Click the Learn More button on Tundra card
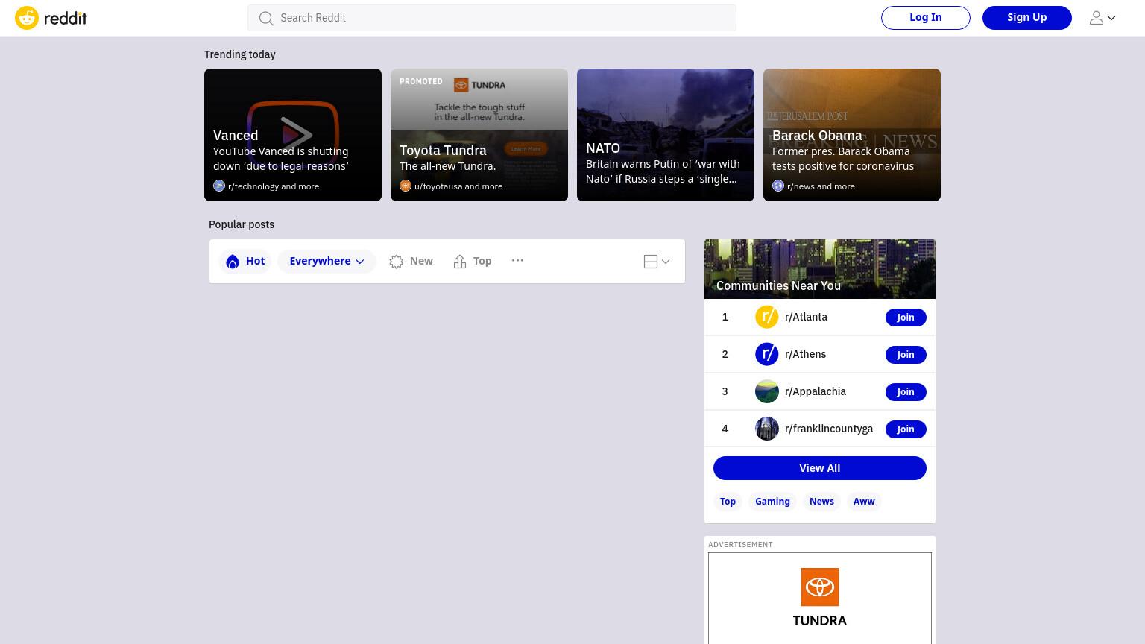 [526, 148]
